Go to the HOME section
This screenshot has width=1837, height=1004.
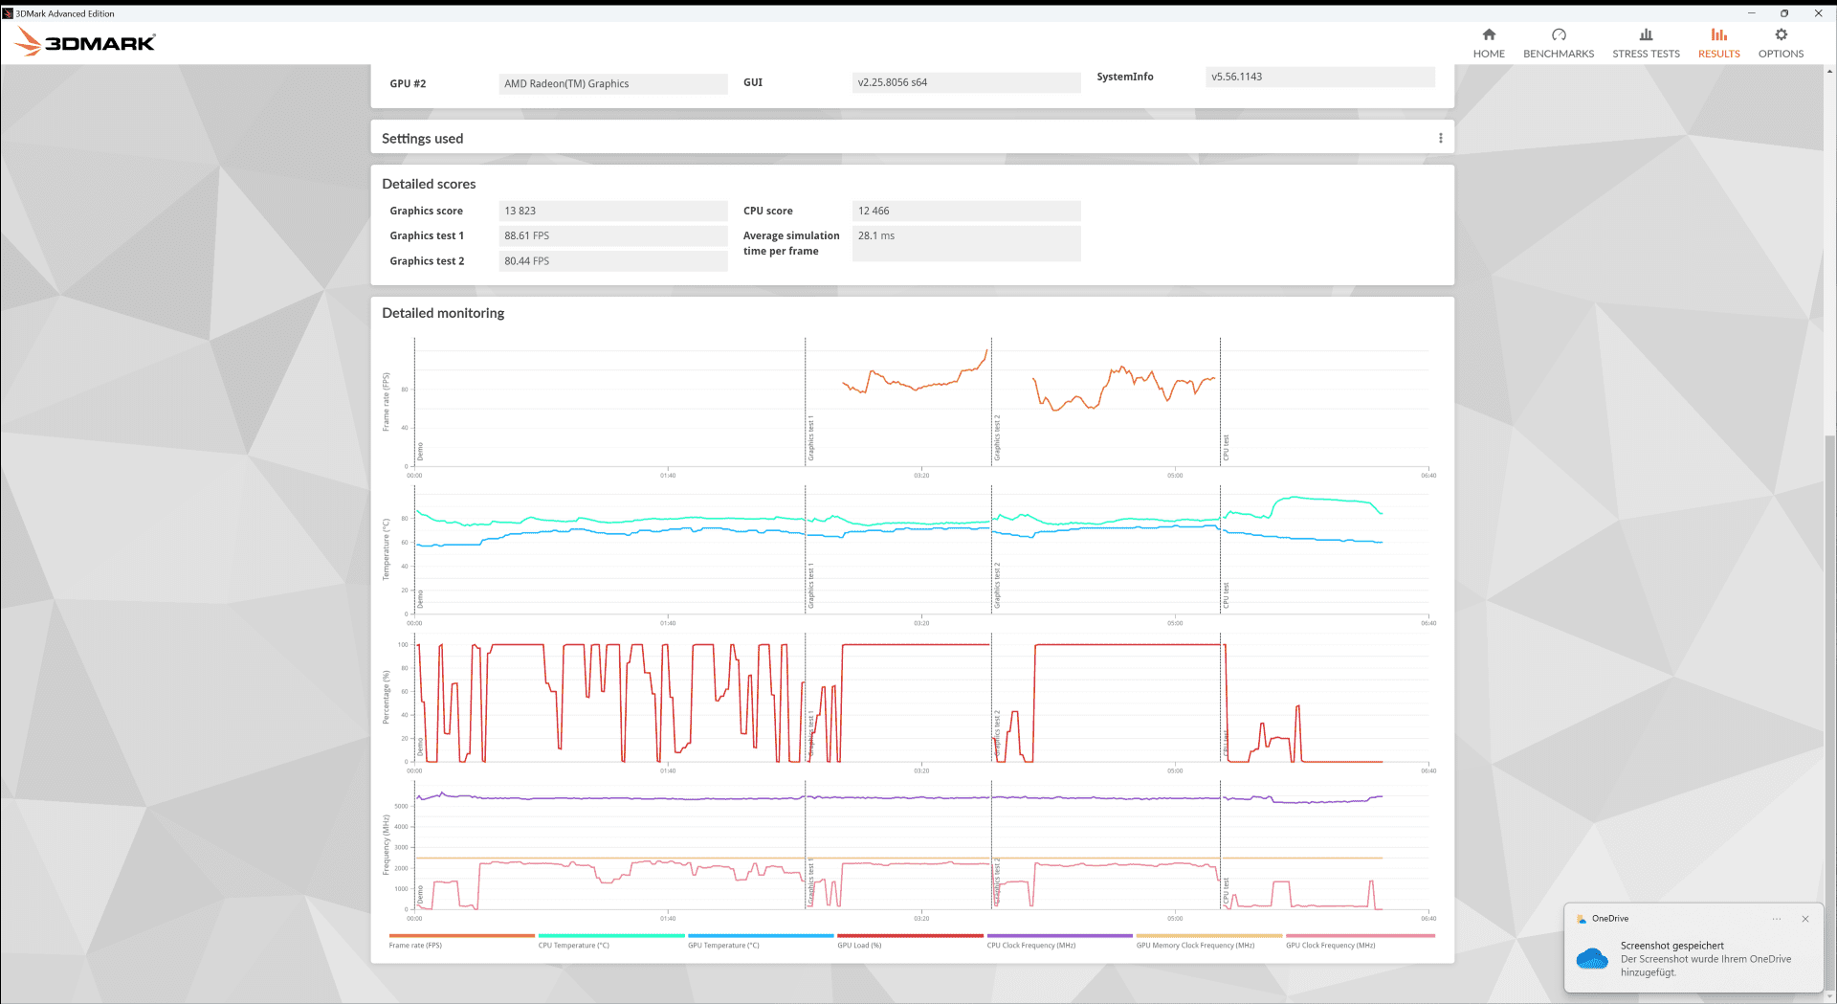point(1489,44)
